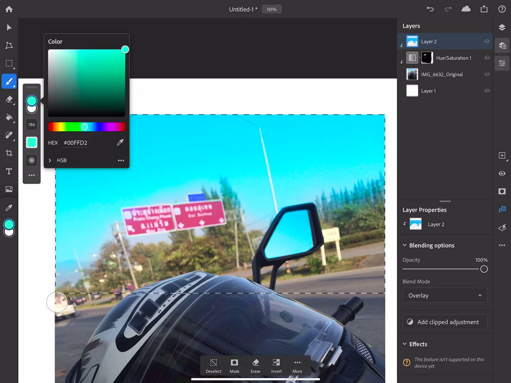Open Color panel more options

pyautogui.click(x=121, y=160)
